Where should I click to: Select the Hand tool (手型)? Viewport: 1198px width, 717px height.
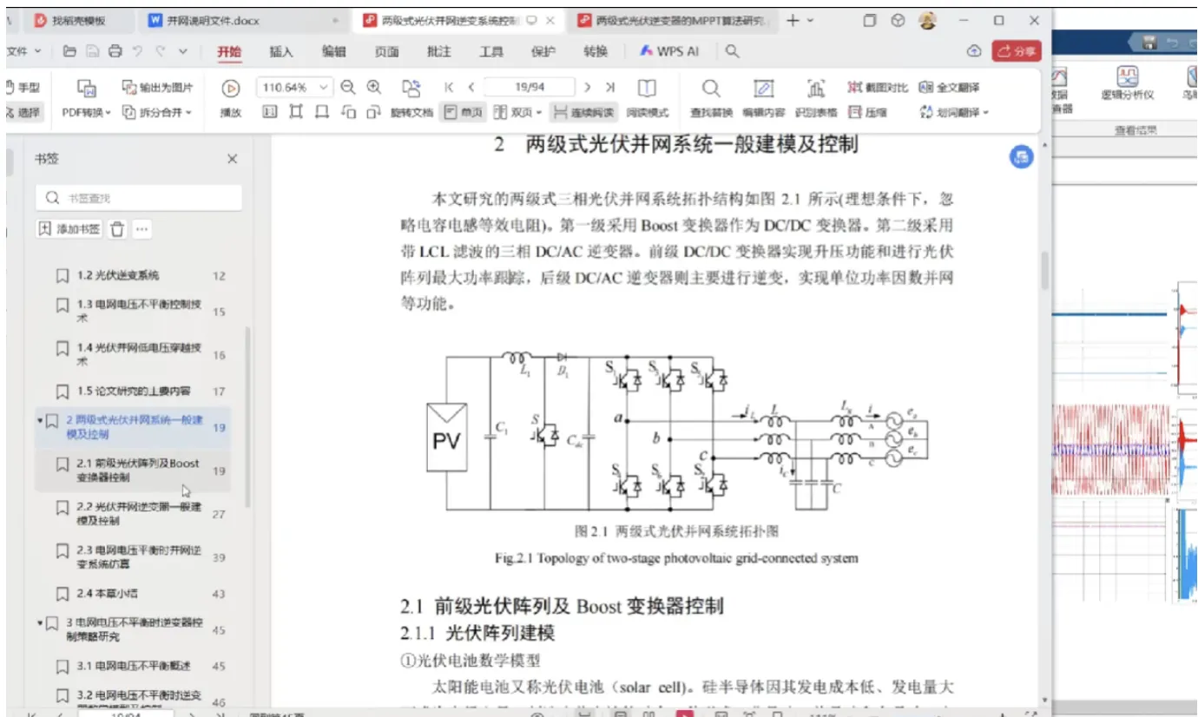point(23,87)
